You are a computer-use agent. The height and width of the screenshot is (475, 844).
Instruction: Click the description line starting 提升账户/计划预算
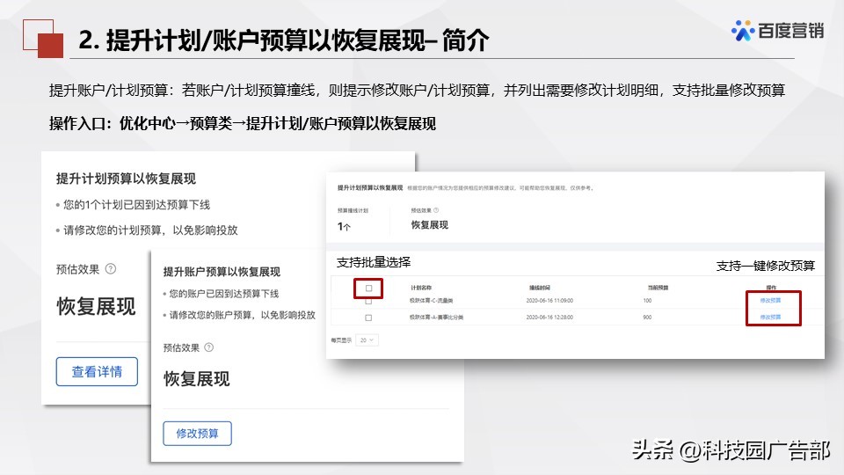tap(417, 90)
